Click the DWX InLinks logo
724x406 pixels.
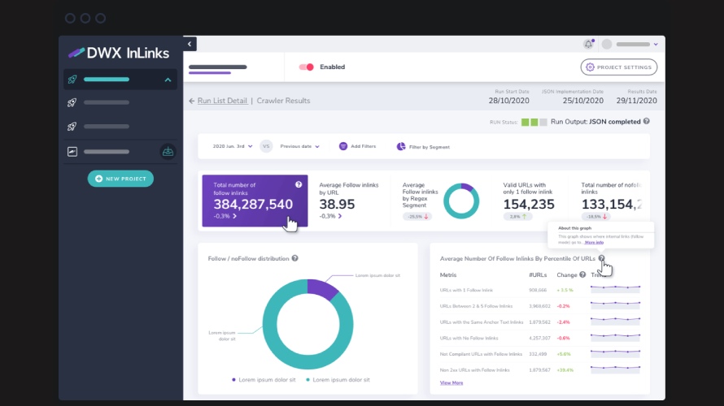(119, 53)
